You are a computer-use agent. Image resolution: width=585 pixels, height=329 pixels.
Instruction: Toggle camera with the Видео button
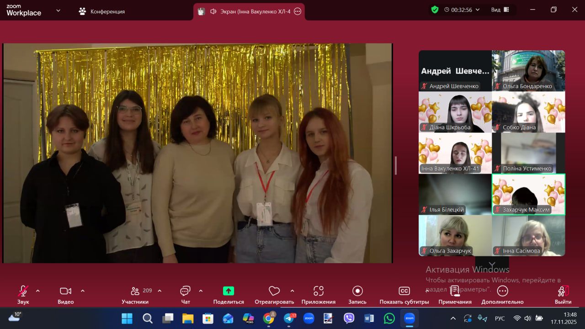(x=65, y=291)
